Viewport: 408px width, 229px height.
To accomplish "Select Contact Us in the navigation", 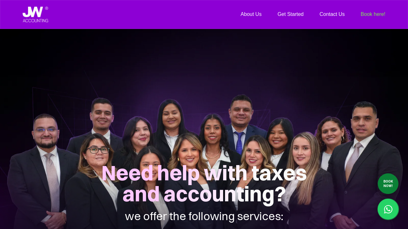I will (x=332, y=14).
